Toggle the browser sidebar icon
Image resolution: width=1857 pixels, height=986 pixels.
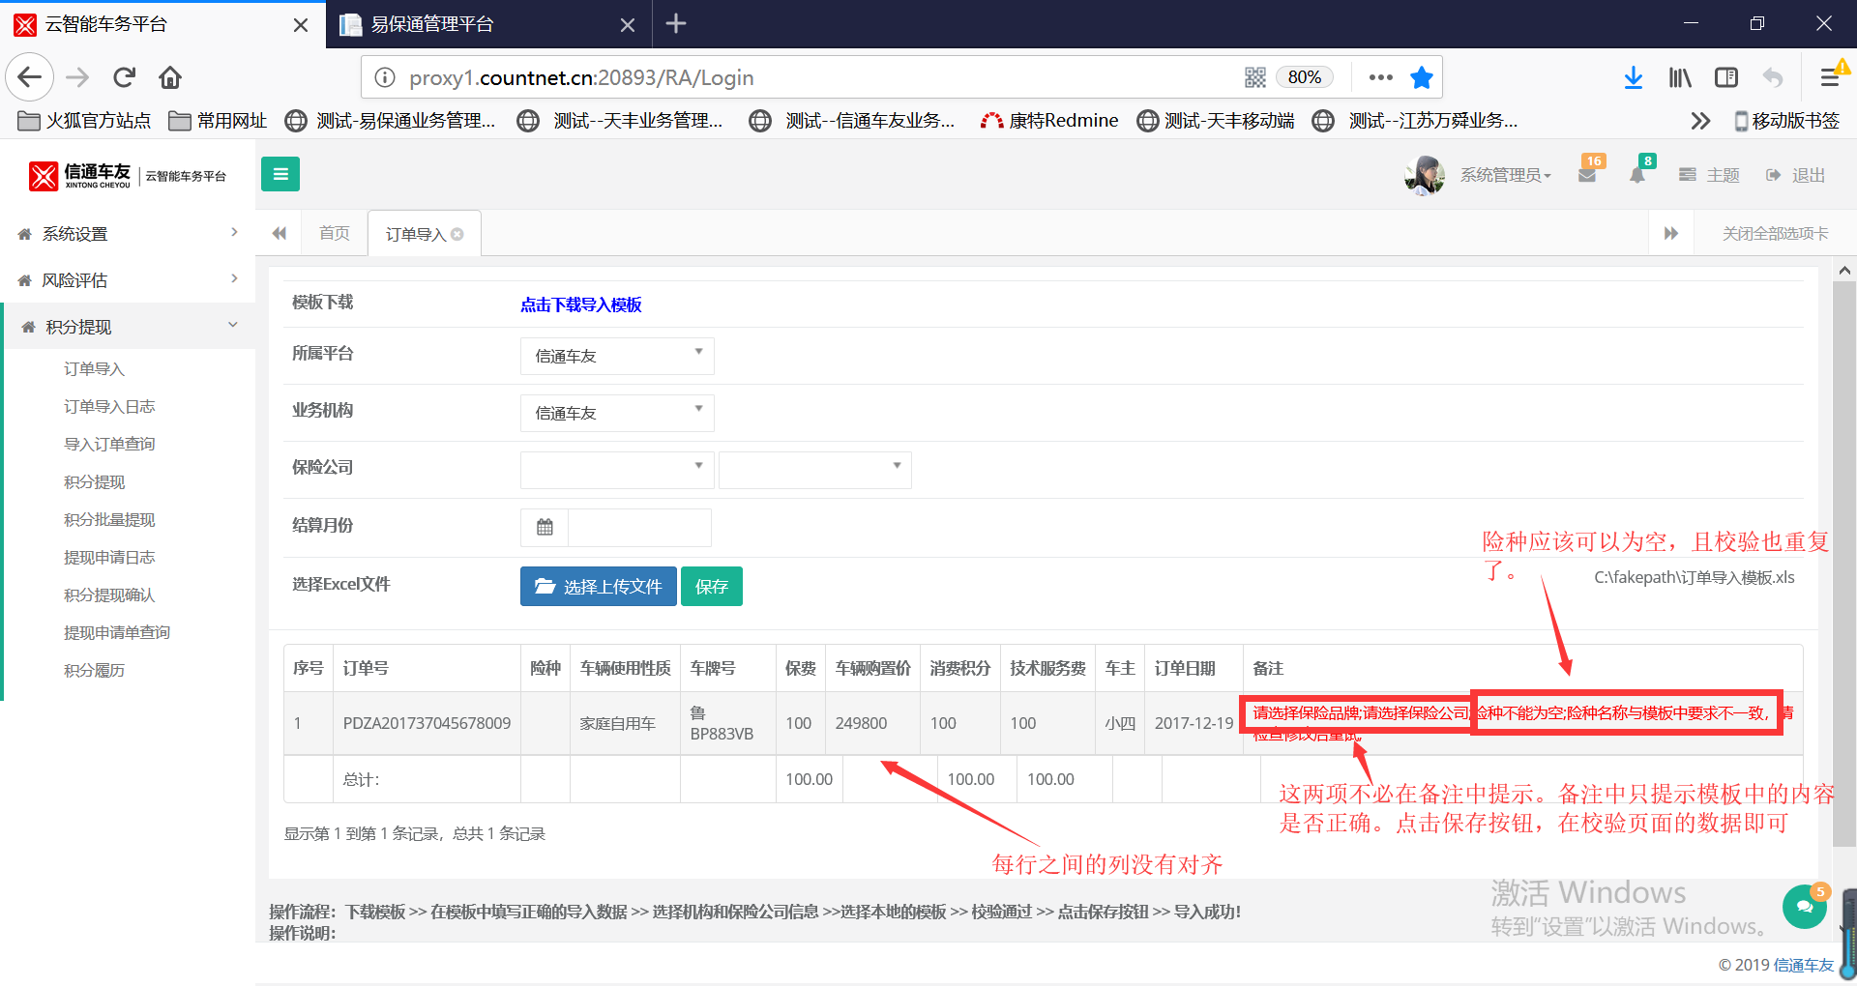tap(1726, 77)
